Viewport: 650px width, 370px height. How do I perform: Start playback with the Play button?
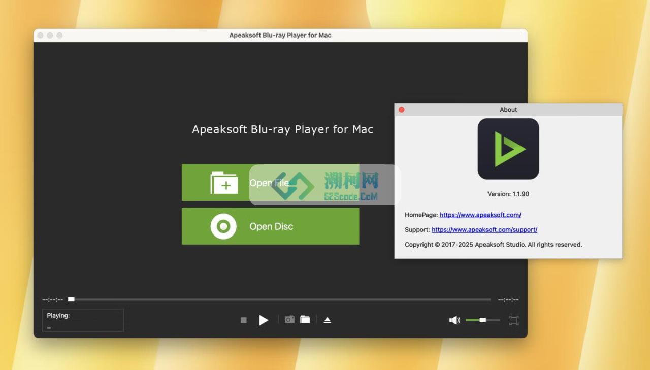264,320
